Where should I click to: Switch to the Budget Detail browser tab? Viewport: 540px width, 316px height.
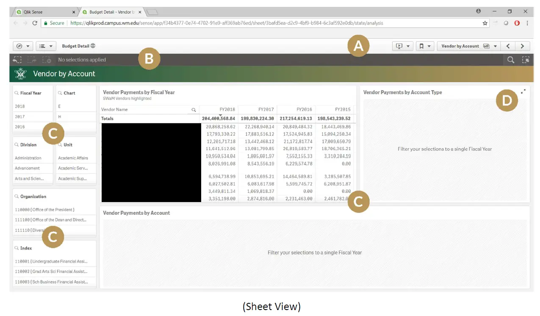tap(112, 12)
